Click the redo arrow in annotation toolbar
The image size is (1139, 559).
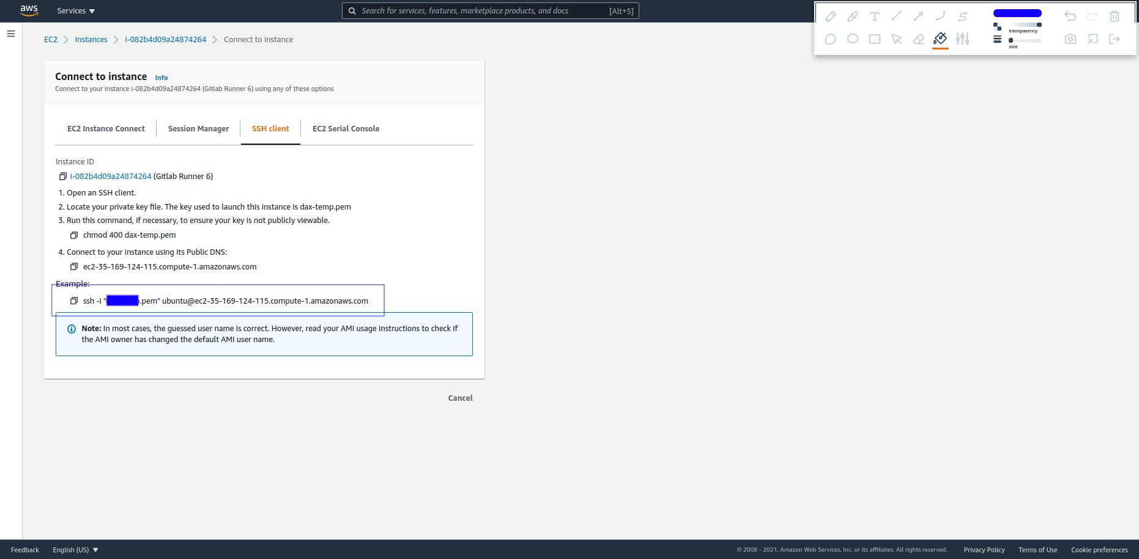1092,16
